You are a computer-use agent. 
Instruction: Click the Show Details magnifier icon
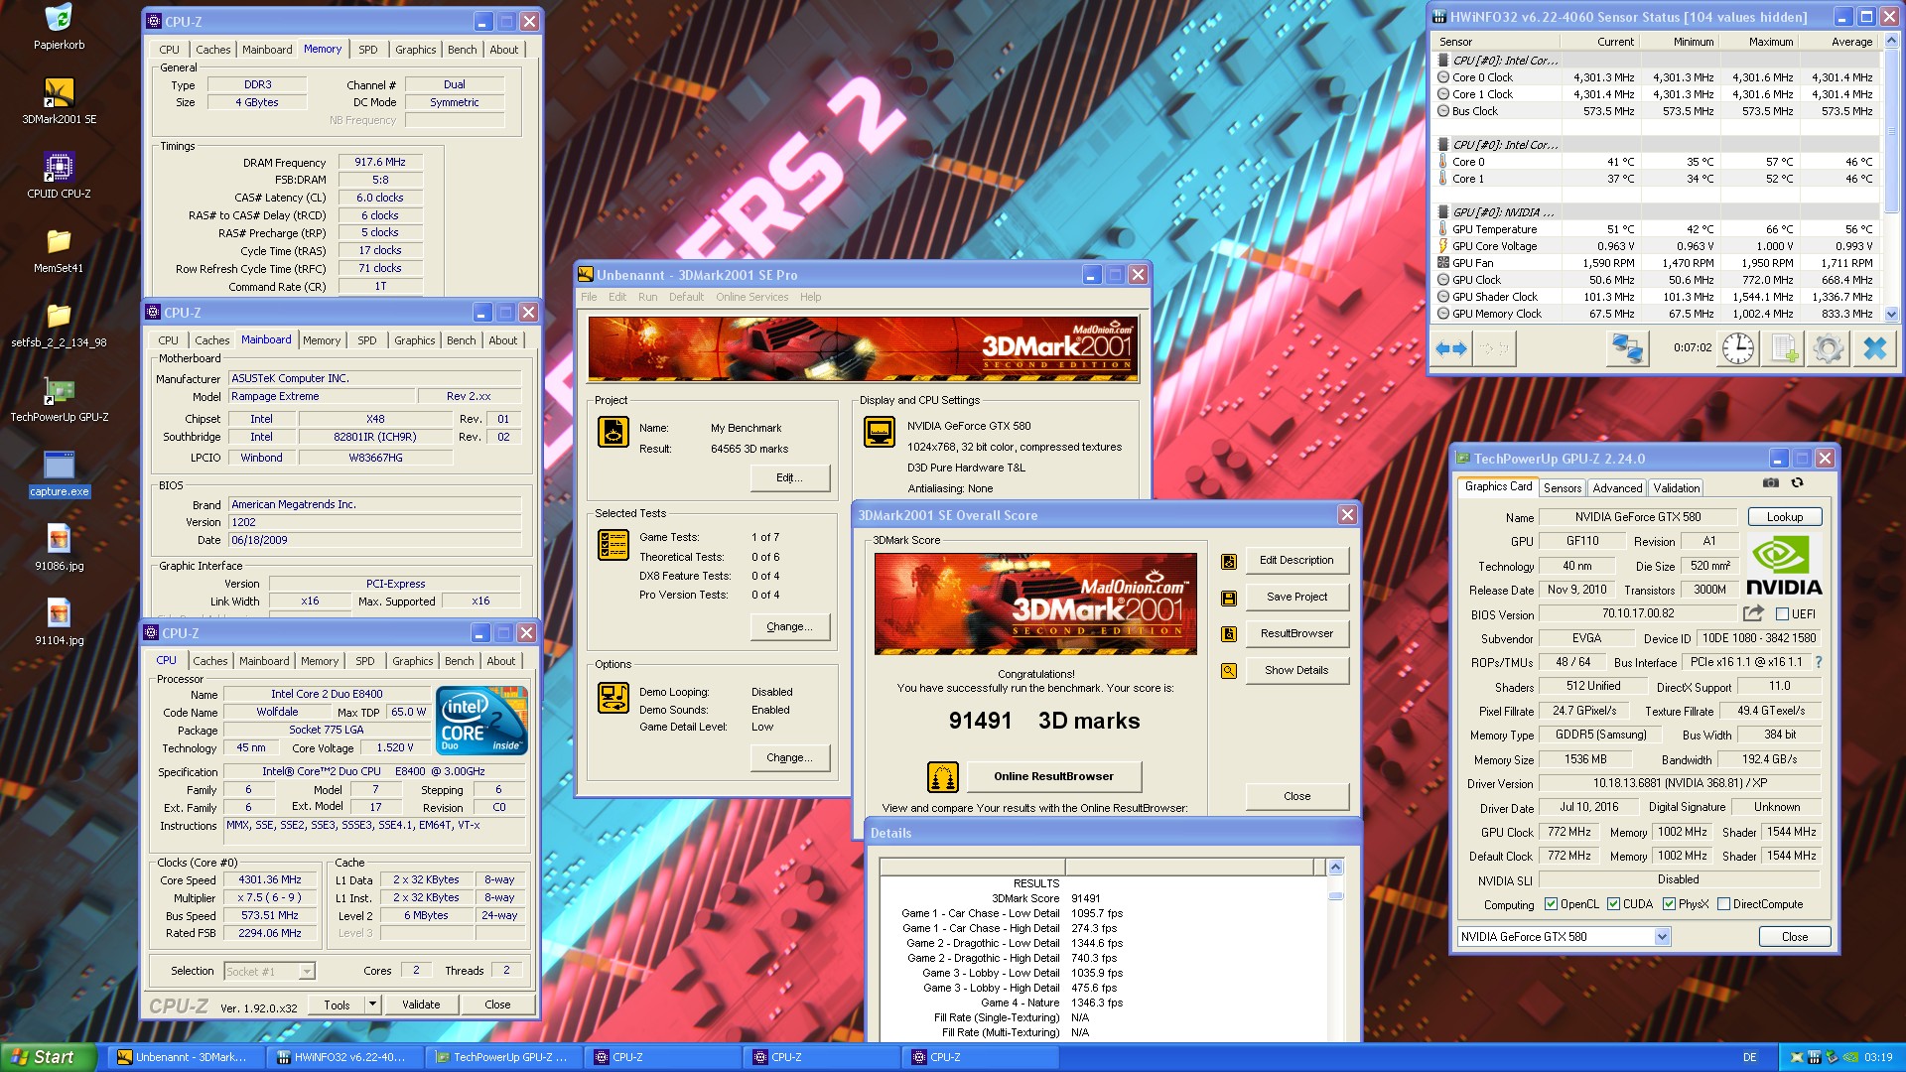tap(1229, 671)
